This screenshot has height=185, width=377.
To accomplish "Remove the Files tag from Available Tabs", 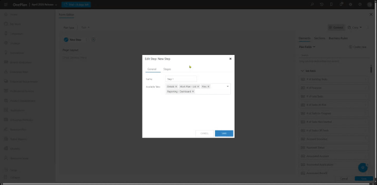I will point(208,86).
